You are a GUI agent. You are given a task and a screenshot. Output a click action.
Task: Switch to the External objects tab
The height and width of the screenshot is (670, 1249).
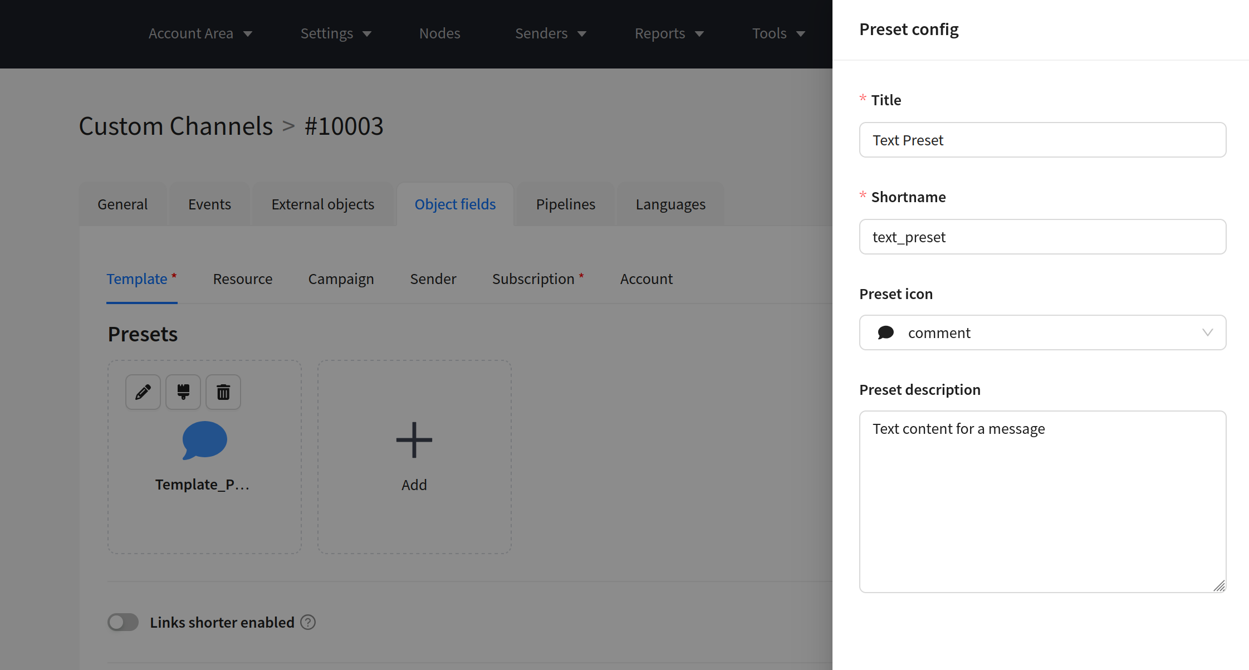(323, 204)
